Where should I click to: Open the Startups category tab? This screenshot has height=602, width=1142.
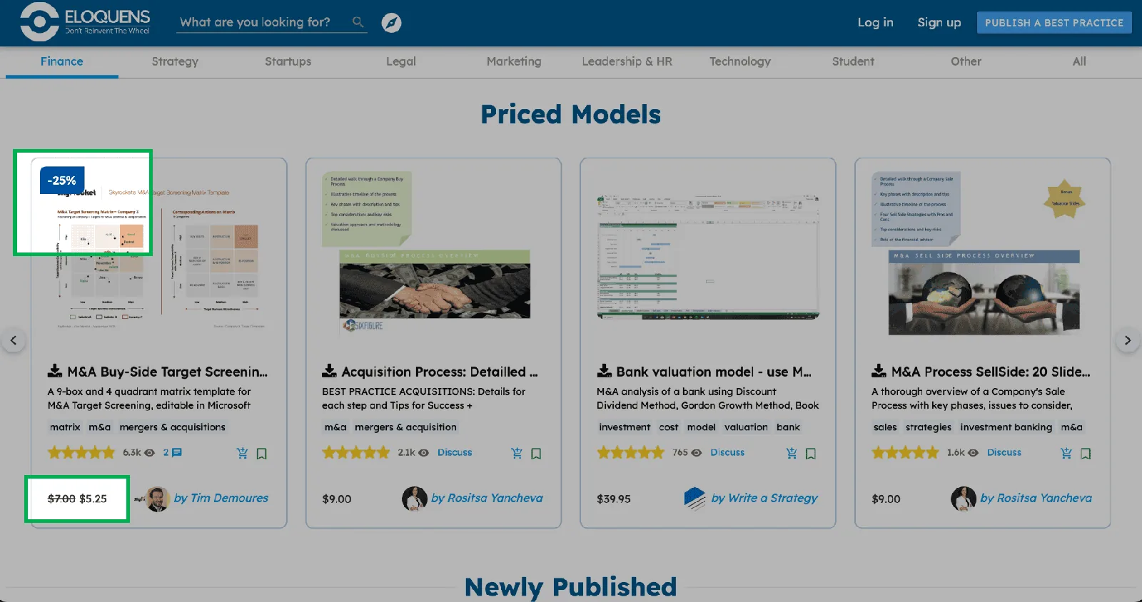(288, 61)
